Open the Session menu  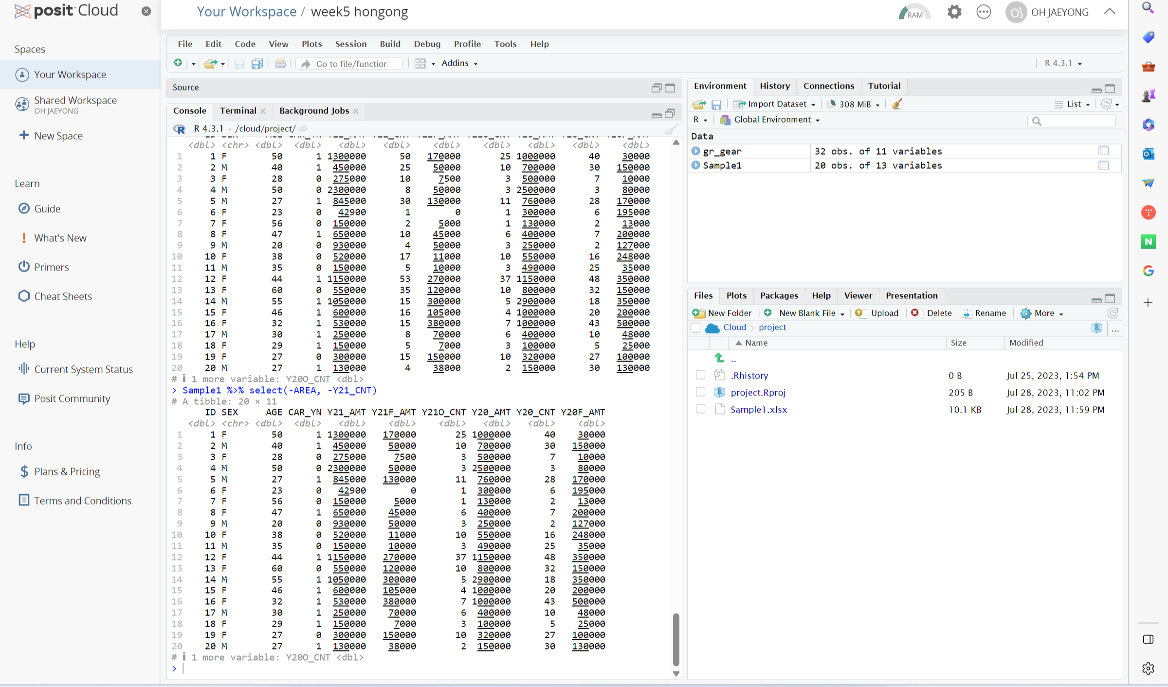tap(350, 44)
